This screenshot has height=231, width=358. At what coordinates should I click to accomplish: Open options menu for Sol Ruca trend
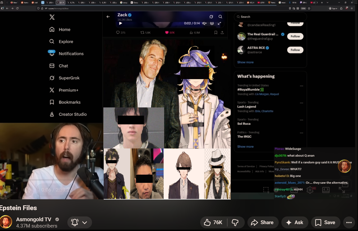coord(301,120)
